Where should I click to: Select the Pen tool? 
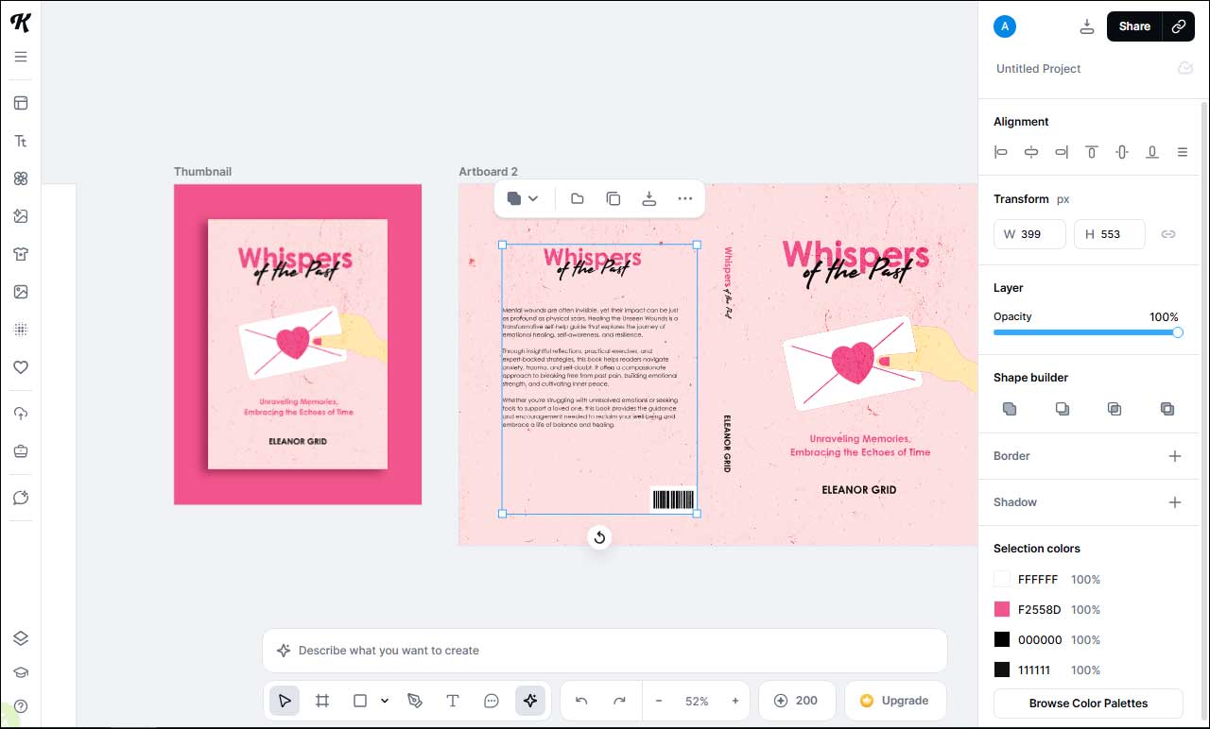(x=415, y=701)
